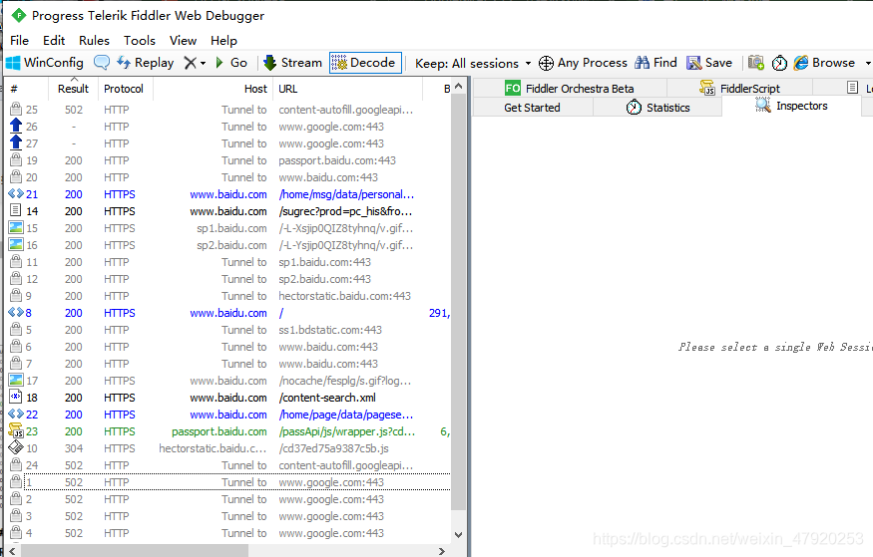Click image icon of session 16
873x557 pixels.
[16, 244]
